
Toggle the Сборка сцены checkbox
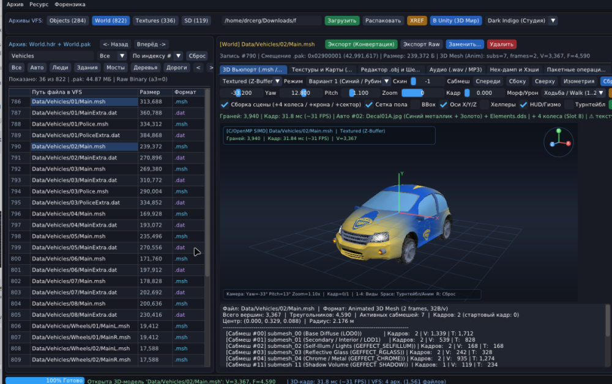point(225,105)
